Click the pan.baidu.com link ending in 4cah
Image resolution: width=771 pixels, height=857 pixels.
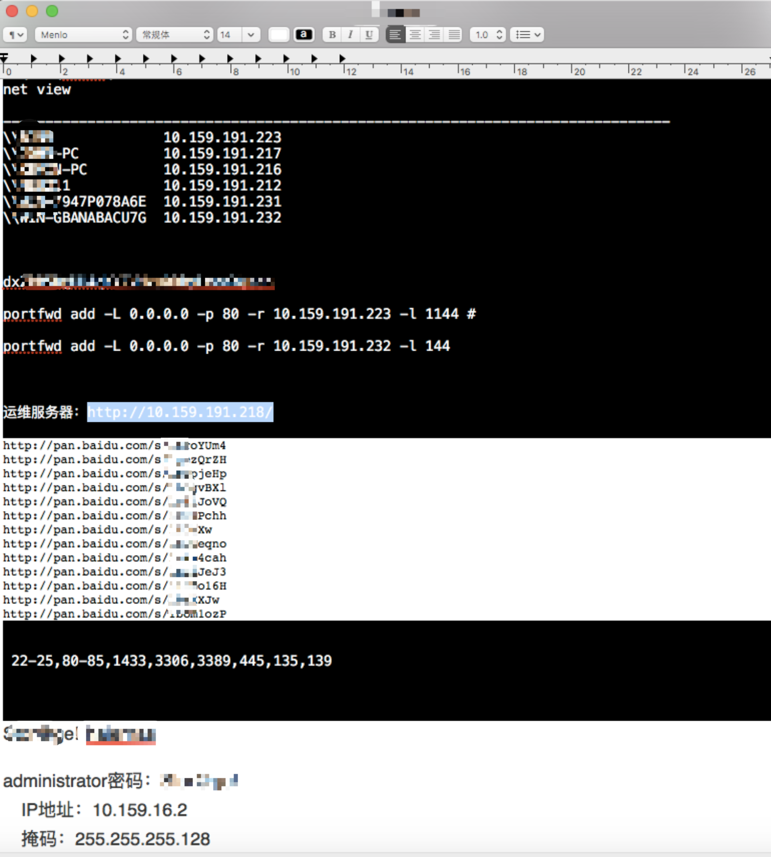(114, 558)
